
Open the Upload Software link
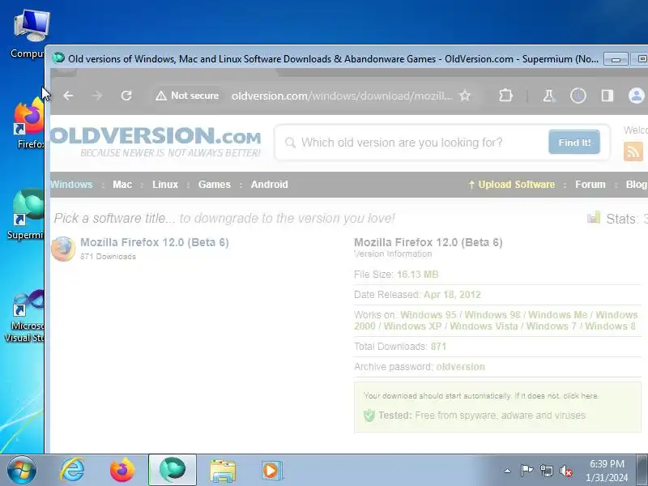click(512, 185)
